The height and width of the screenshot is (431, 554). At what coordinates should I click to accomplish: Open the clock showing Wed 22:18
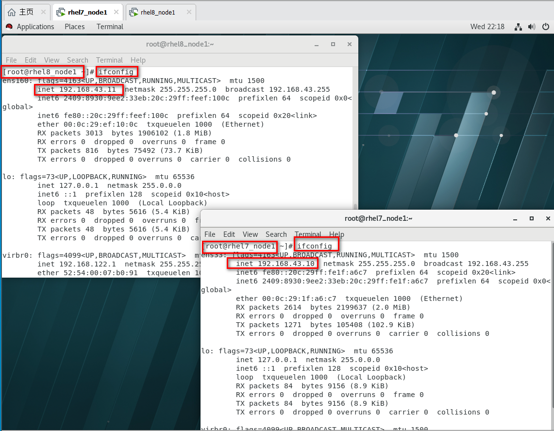coord(487,27)
